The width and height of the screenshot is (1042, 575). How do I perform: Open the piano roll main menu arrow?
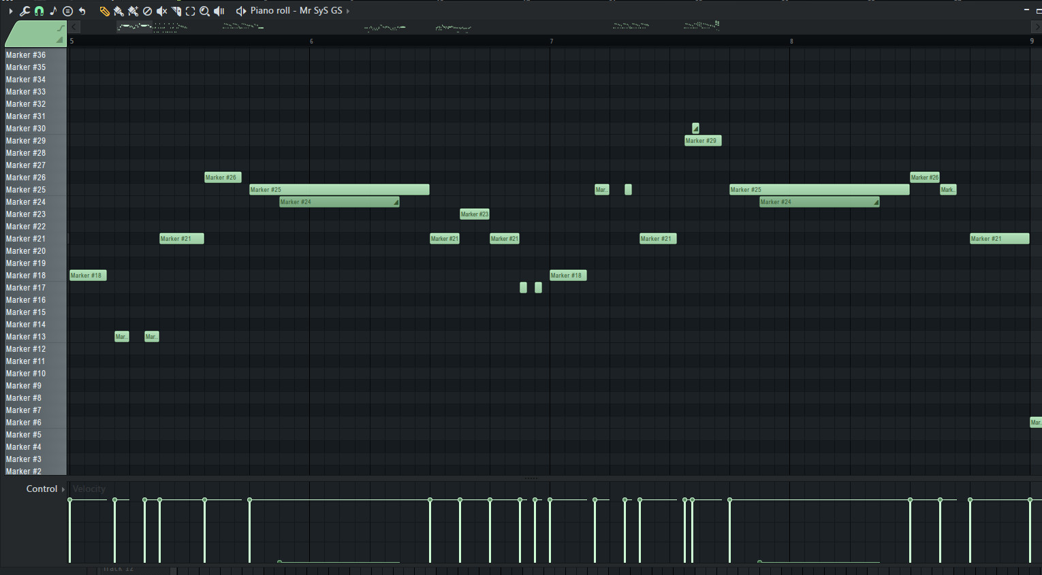coord(11,11)
